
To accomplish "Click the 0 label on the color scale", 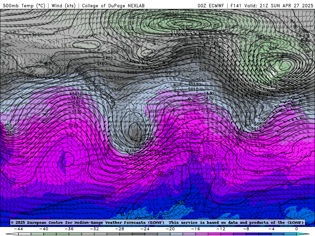I will tap(297, 229).
